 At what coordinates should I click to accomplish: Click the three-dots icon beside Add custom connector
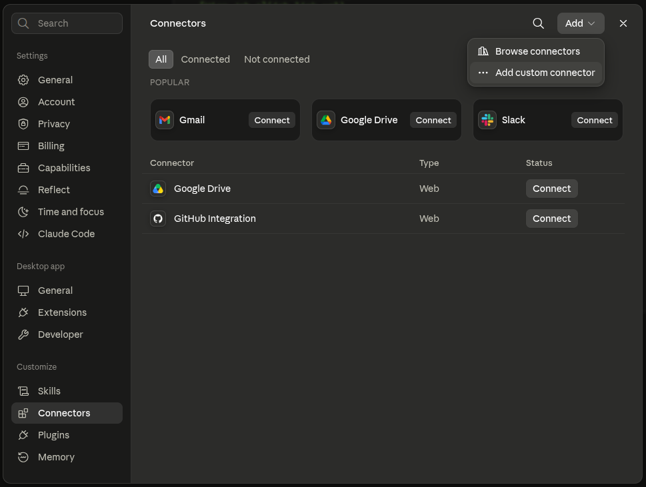click(483, 73)
